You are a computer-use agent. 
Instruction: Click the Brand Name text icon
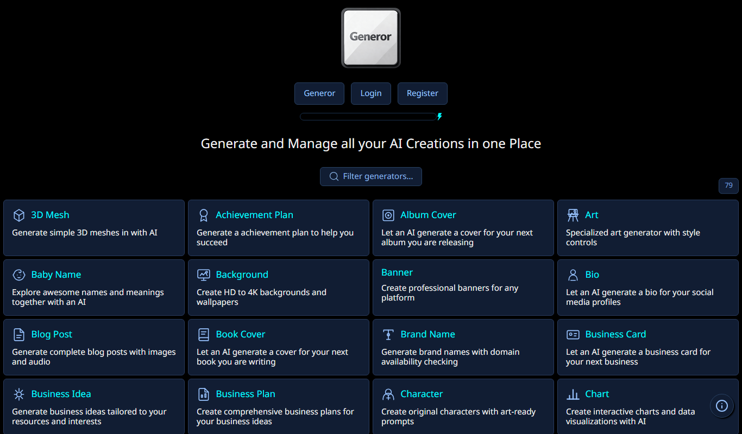point(388,335)
